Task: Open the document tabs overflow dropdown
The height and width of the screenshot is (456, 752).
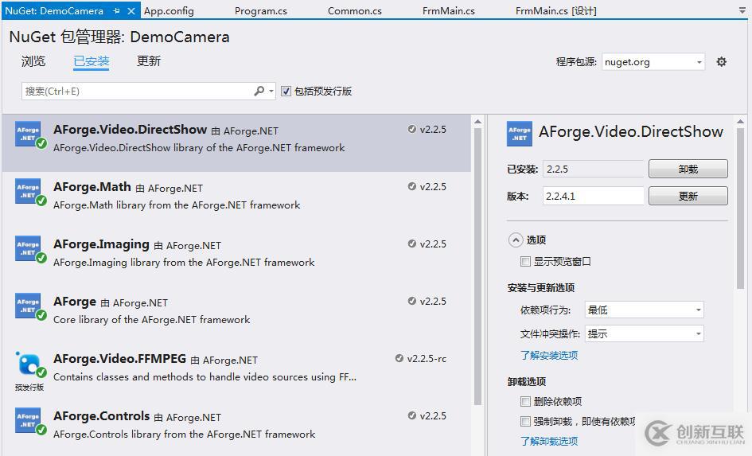Action: tap(742, 10)
